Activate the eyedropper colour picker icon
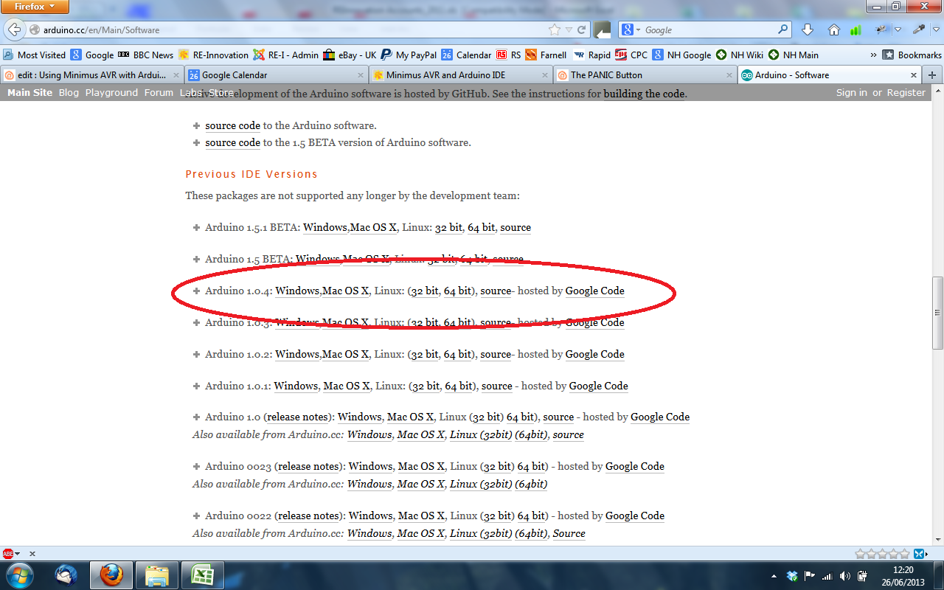The width and height of the screenshot is (944, 590). 918,30
